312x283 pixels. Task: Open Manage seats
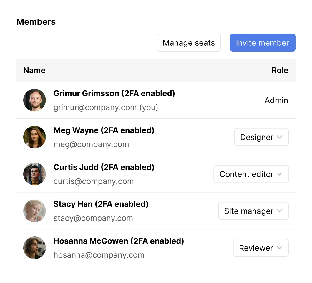click(189, 43)
